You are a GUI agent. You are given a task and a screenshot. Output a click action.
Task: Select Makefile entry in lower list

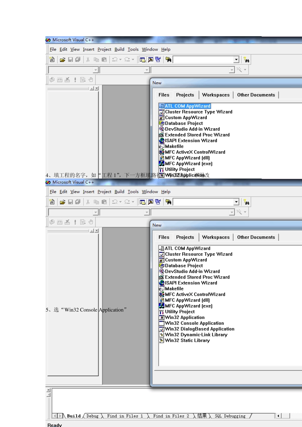pos(171,288)
